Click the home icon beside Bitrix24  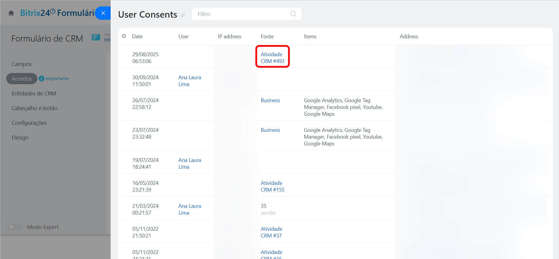pos(11,13)
